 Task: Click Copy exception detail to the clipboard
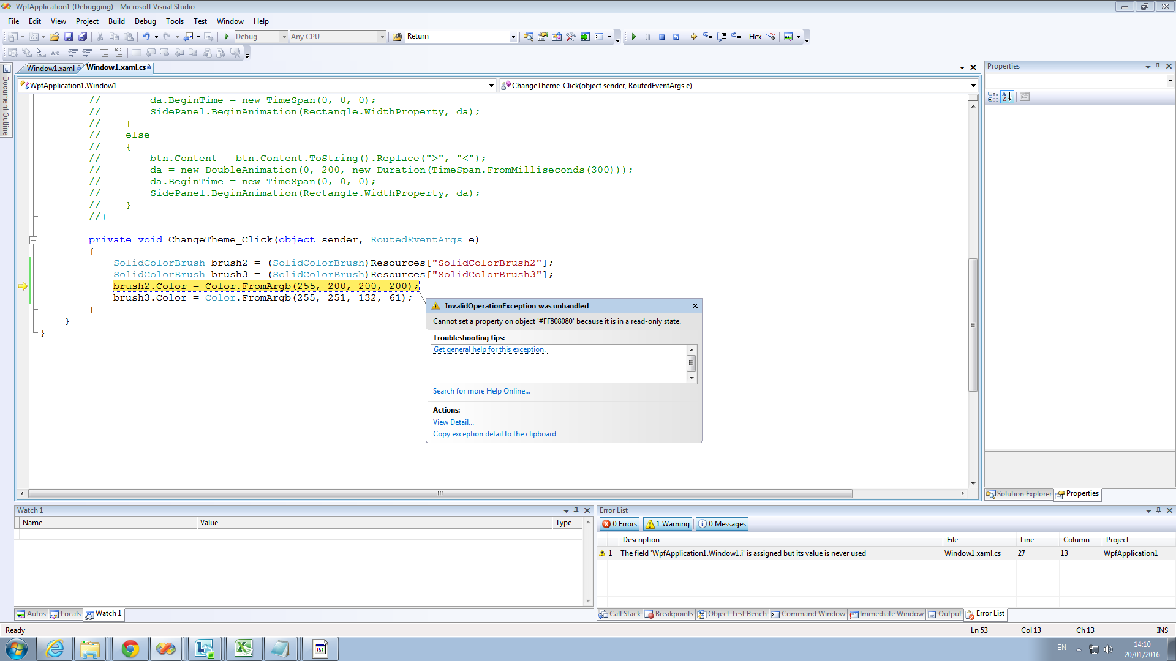(494, 434)
